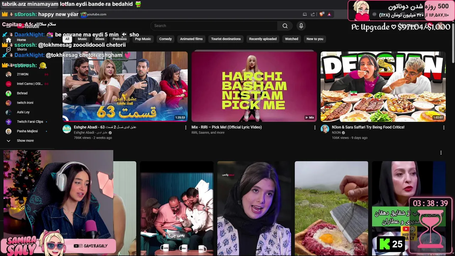
Task: Select the New to you filter chip
Action: coord(315,39)
